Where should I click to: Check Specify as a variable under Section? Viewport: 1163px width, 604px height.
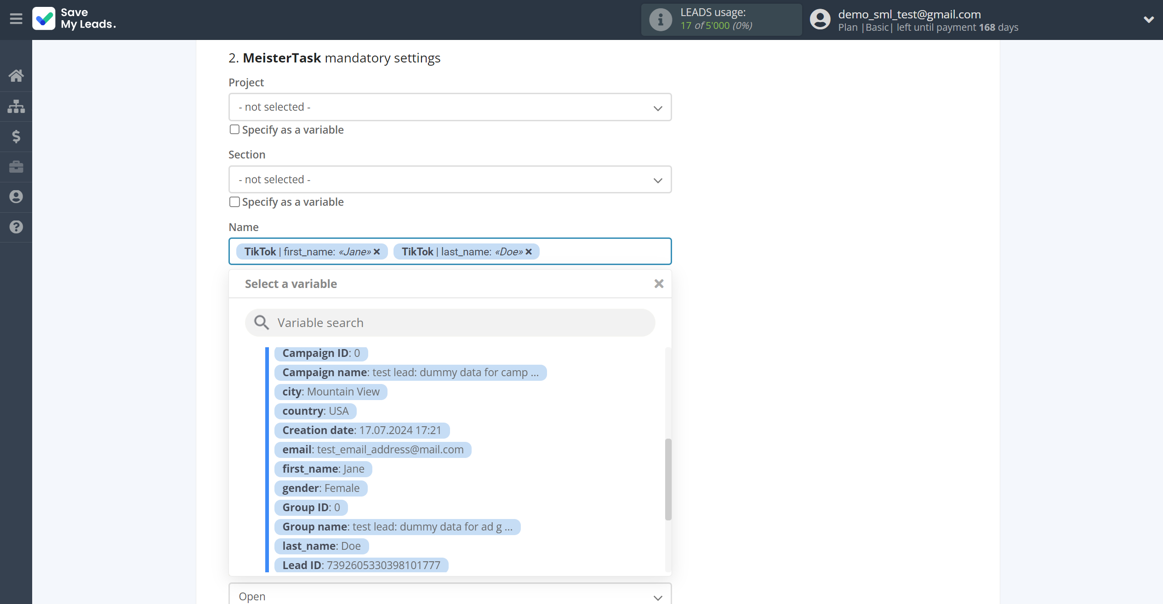pyautogui.click(x=234, y=202)
